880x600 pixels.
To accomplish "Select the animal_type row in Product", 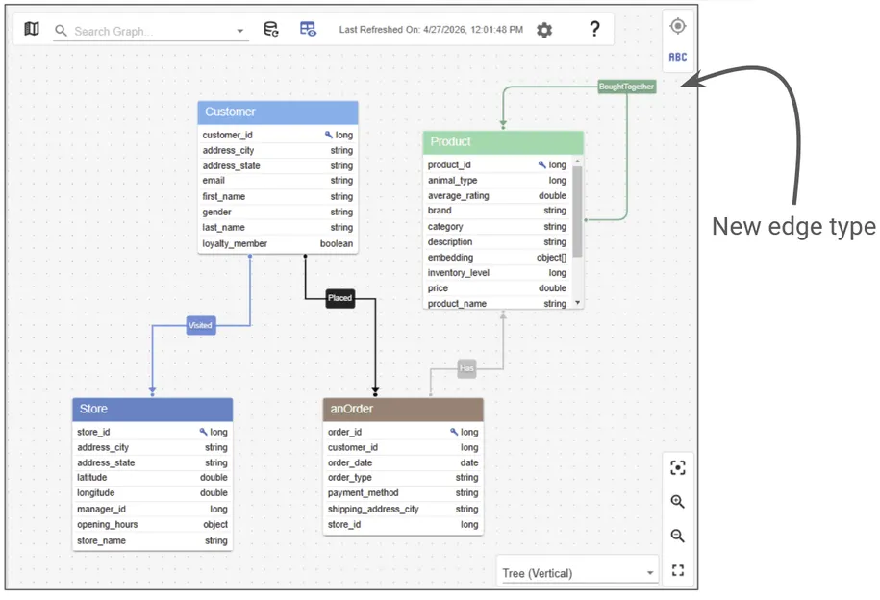I will point(497,180).
